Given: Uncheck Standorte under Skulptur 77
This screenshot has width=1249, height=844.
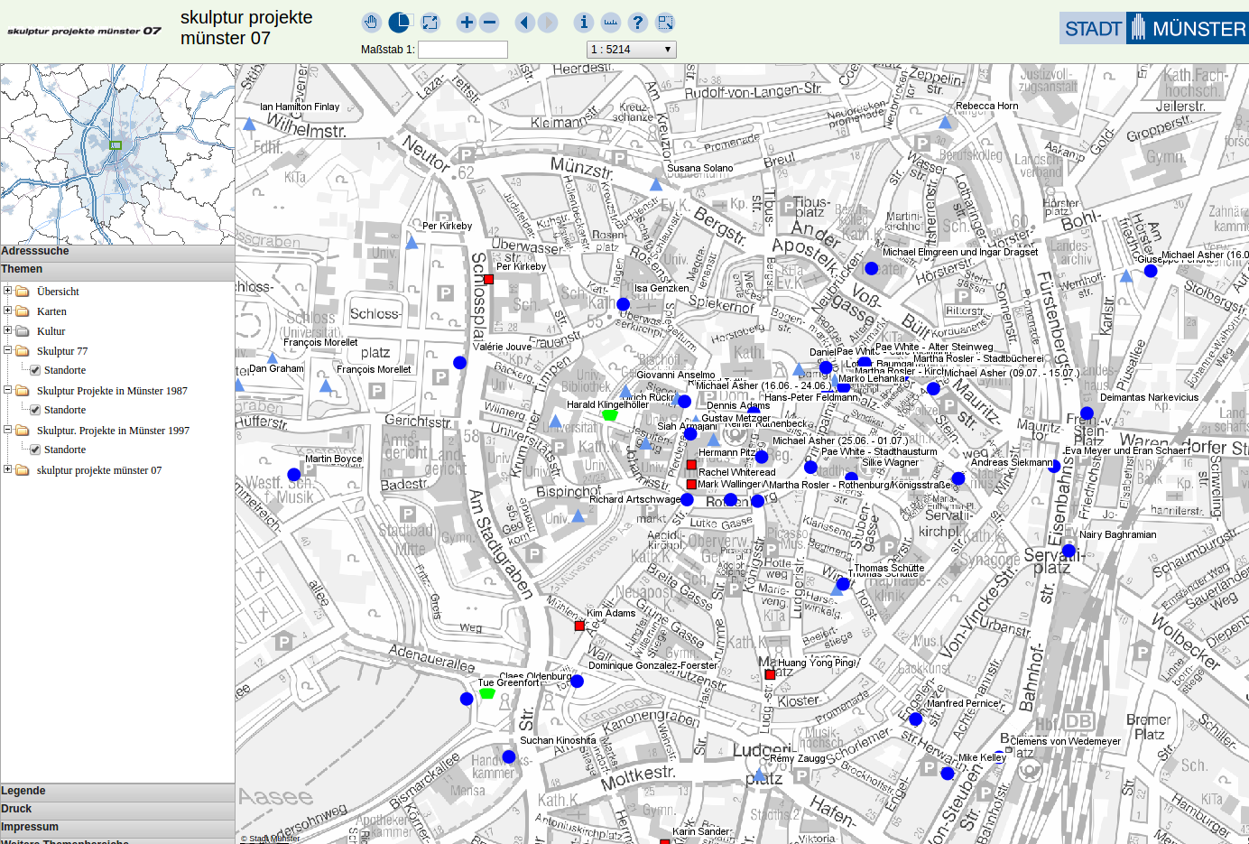Looking at the screenshot, I should coord(35,370).
